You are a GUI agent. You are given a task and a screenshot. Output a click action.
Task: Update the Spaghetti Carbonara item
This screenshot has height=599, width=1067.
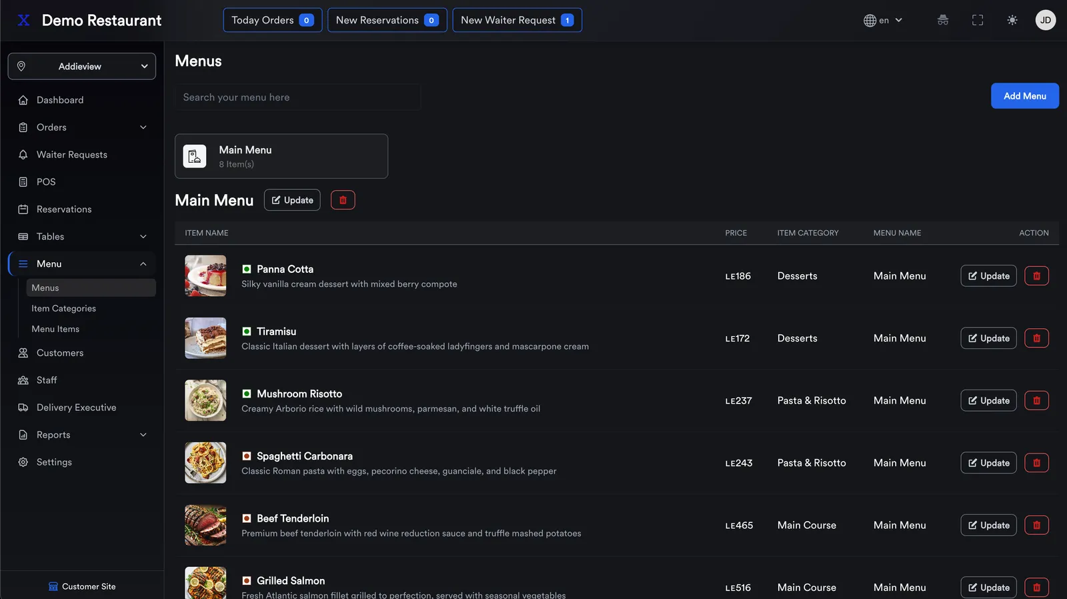(988, 463)
